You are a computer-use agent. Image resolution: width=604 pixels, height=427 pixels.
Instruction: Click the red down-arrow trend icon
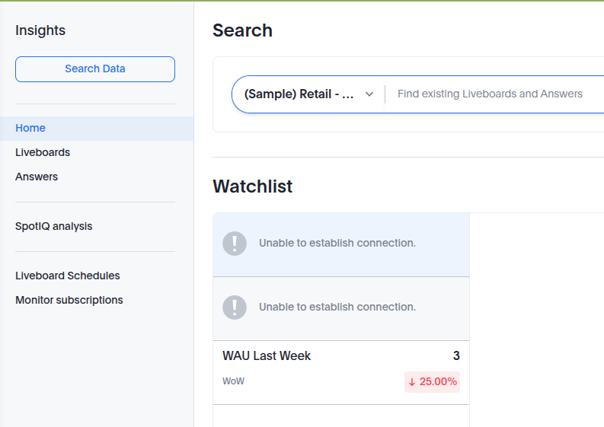412,382
